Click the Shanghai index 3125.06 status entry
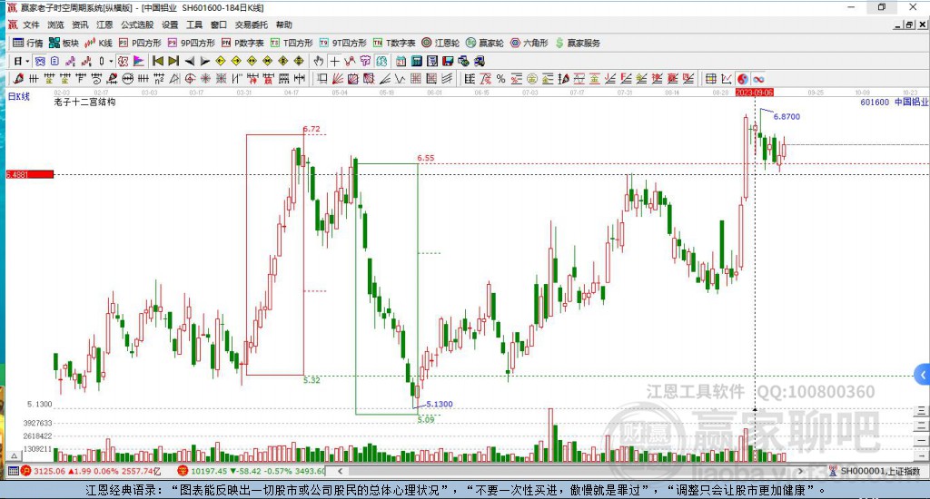Image resolution: width=930 pixels, height=499 pixels. click(x=91, y=471)
